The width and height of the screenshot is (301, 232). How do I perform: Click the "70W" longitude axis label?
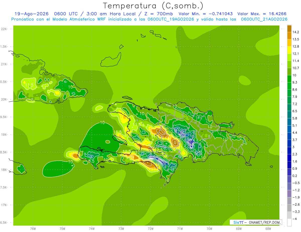tap(209, 228)
